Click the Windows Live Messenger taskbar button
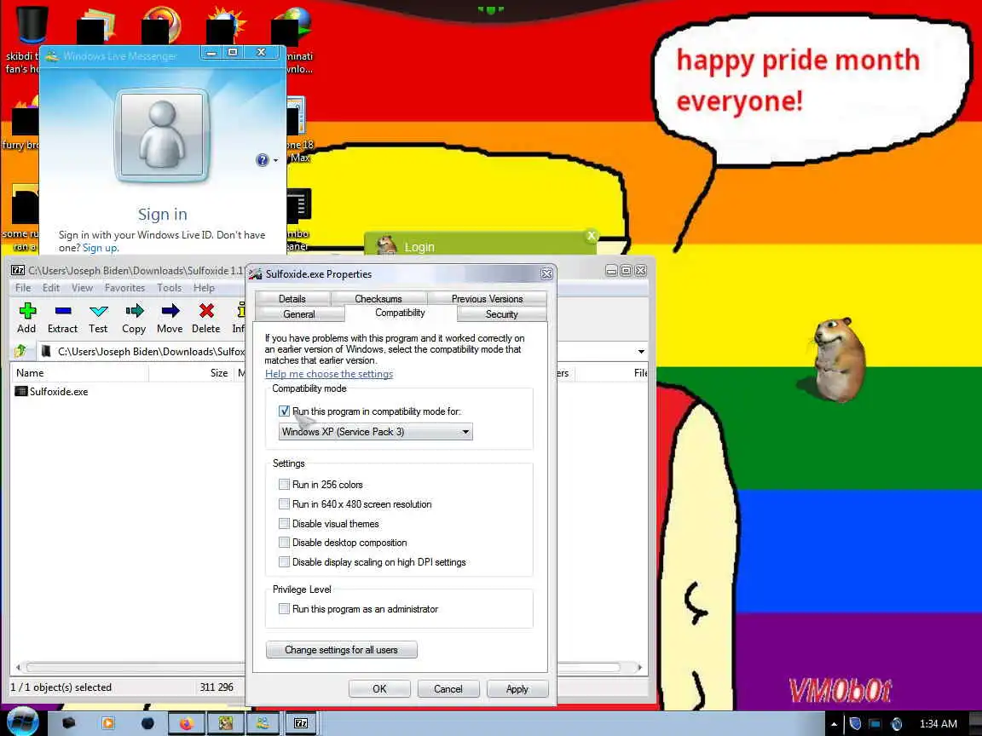982x736 pixels. click(x=263, y=723)
